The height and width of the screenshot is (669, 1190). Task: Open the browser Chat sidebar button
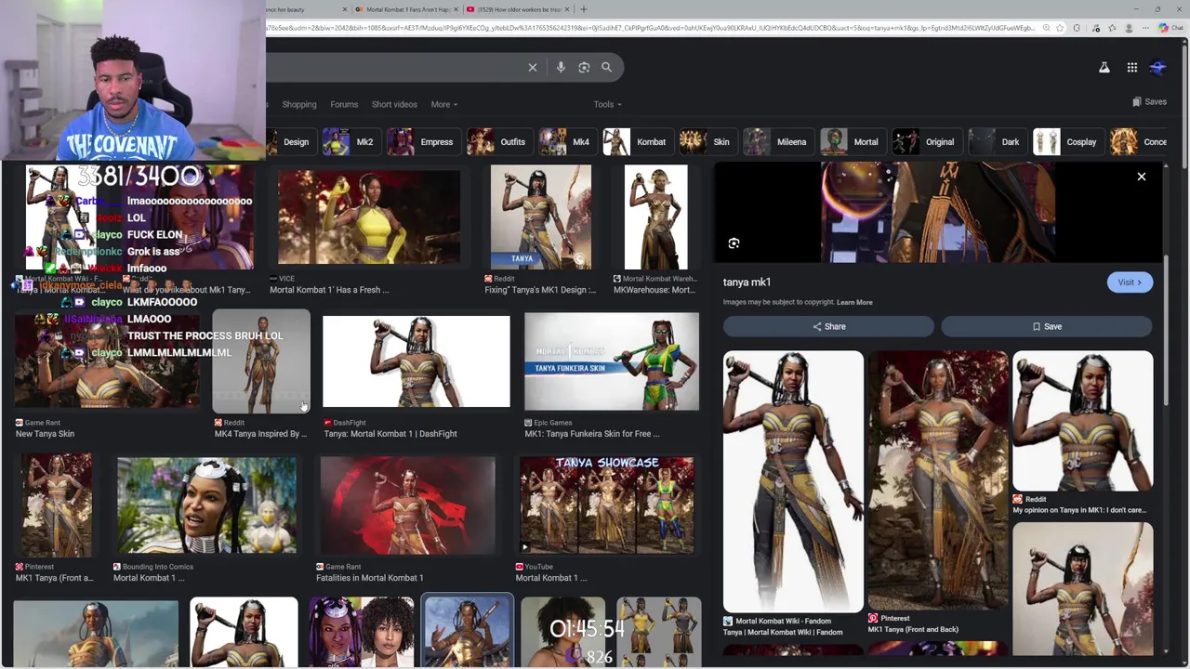(x=1170, y=28)
